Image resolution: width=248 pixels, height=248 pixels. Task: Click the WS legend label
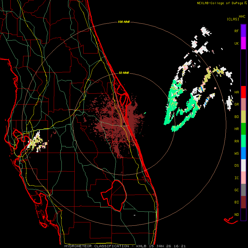coord(236,153)
